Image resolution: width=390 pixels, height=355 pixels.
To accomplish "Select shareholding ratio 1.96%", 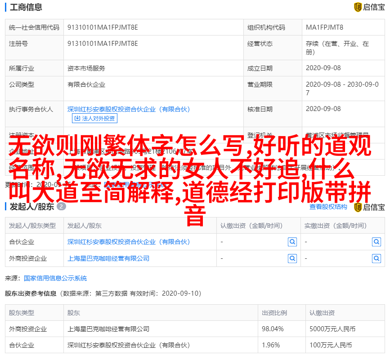I will pyautogui.click(x=271, y=345).
